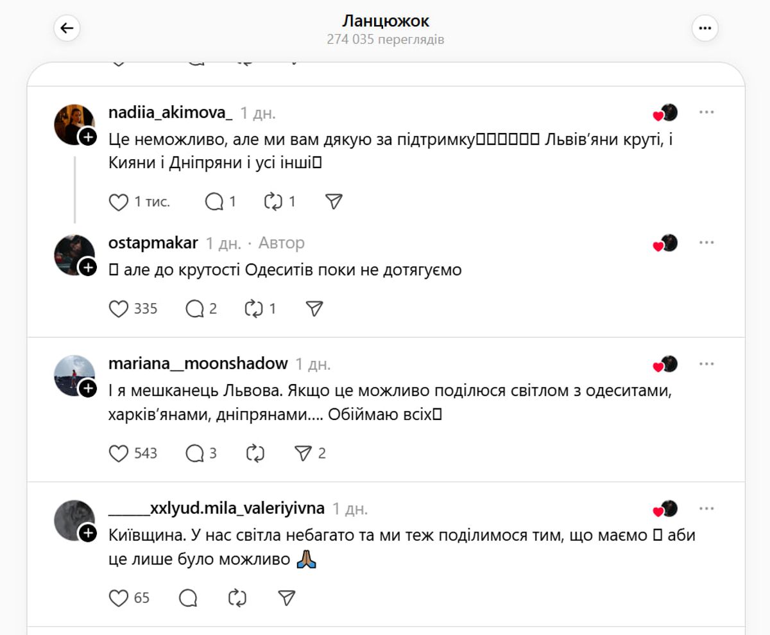Like nadiia_akimova_'s comment
This screenshot has height=635, width=770.
[119, 202]
